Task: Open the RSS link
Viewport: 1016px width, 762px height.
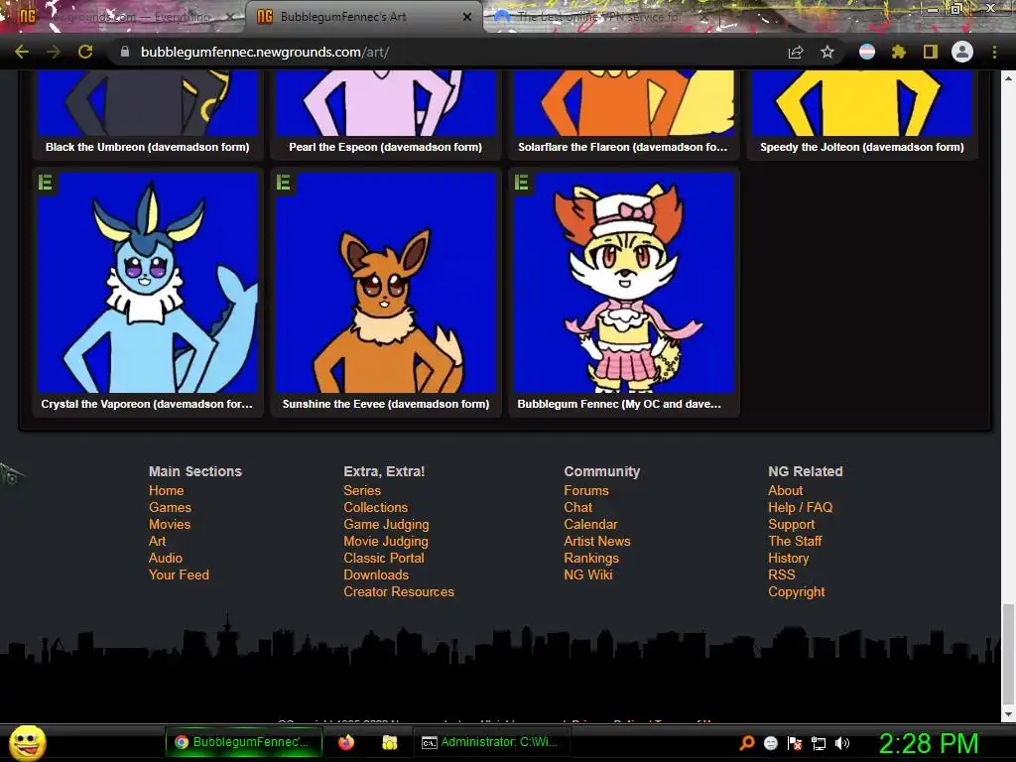Action: click(782, 574)
